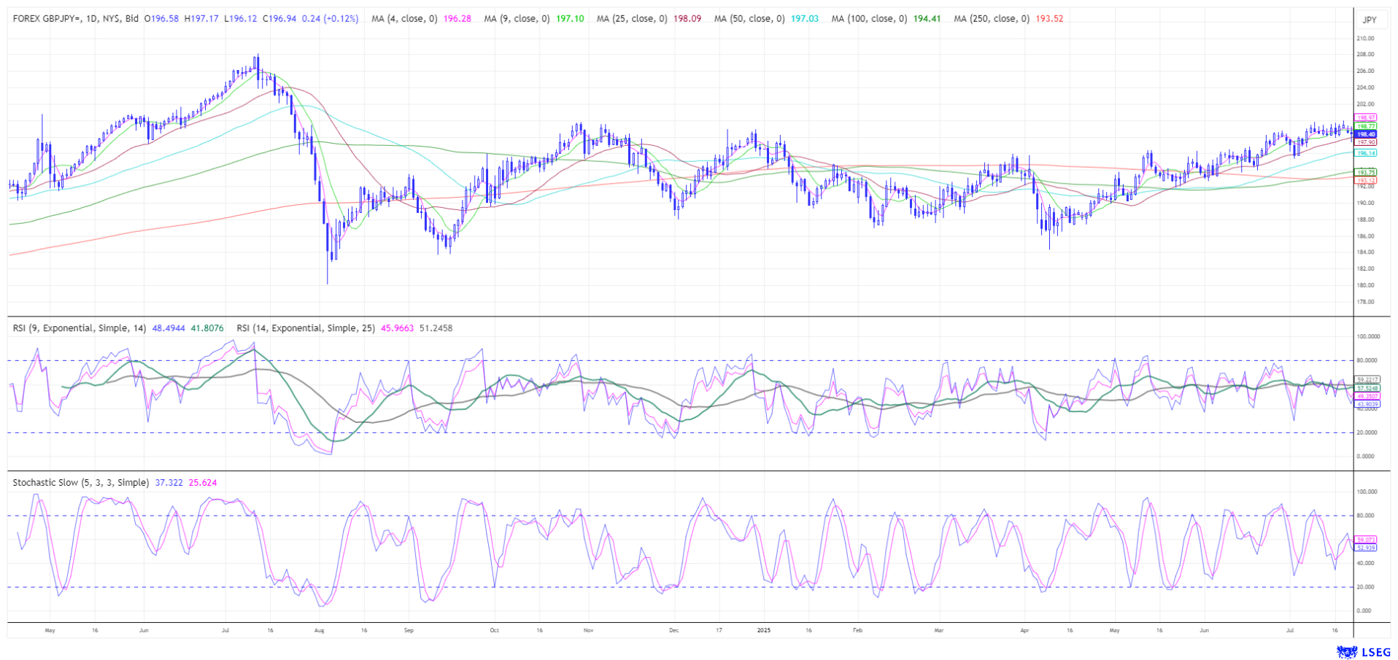Click the RSI (9, Exponential, Simple, 14) label

click(x=80, y=328)
